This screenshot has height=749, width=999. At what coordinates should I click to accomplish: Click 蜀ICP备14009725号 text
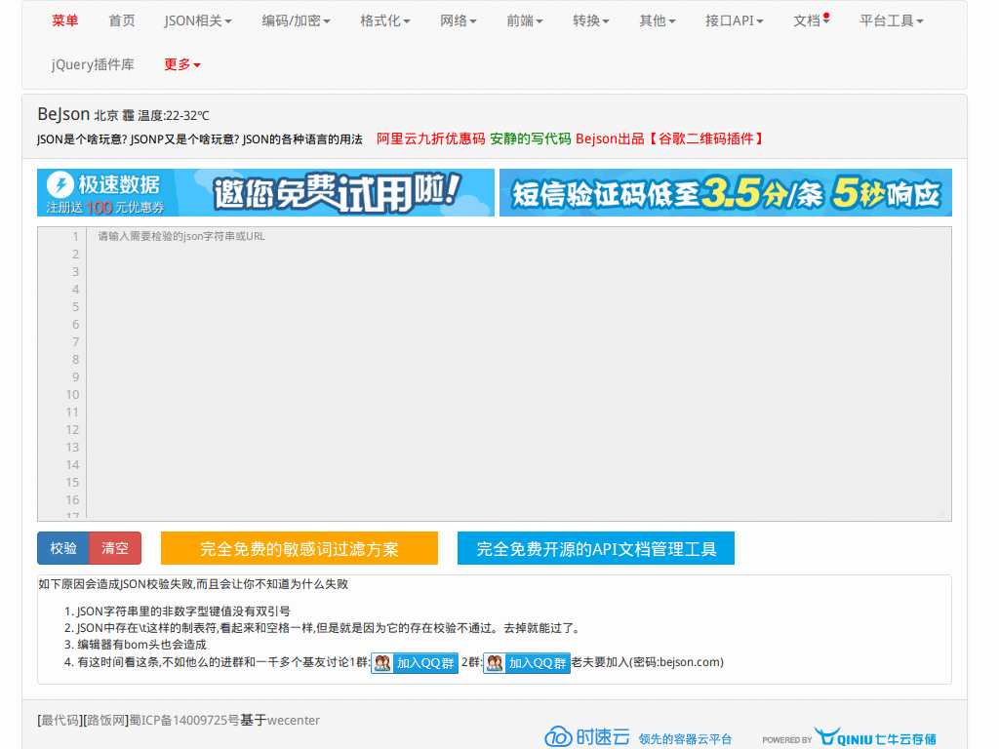pyautogui.click(x=184, y=721)
